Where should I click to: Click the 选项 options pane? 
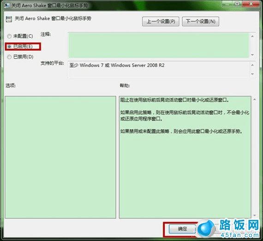pyautogui.click(x=60, y=157)
